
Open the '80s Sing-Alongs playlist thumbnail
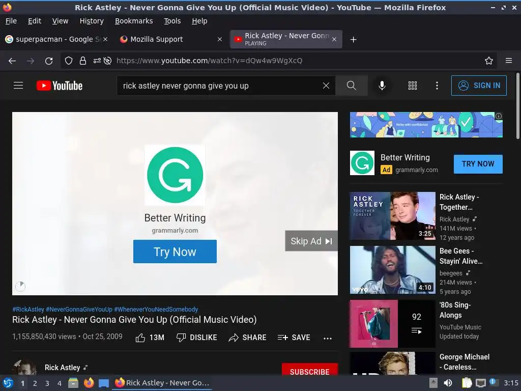point(392,324)
